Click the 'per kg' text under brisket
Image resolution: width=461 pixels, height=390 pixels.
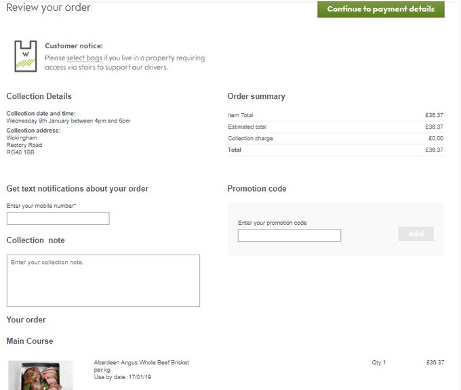click(x=102, y=370)
